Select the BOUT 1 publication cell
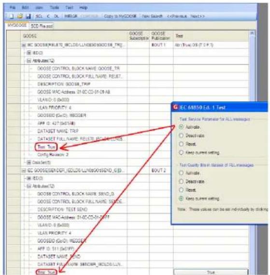This screenshot has height=275, width=270. [x=161, y=45]
